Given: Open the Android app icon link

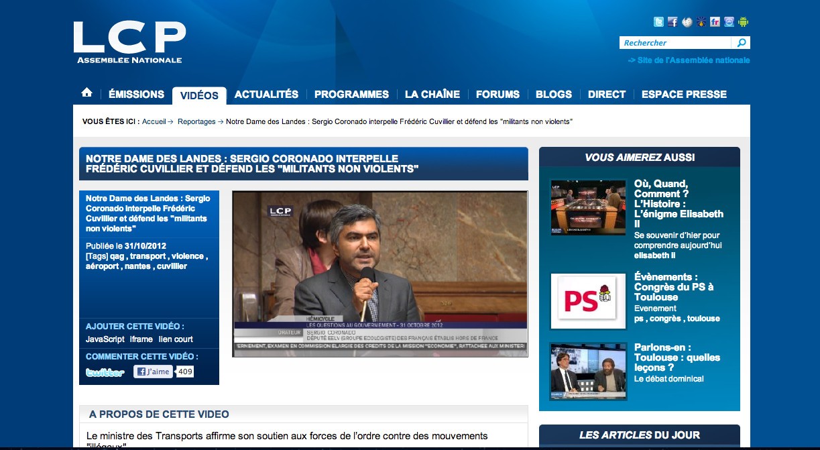Looking at the screenshot, I should pos(743,22).
